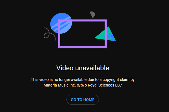This screenshot has width=169, height=112.
Task: Click the purple rectangle frame's bottom border
Action: point(83,47)
